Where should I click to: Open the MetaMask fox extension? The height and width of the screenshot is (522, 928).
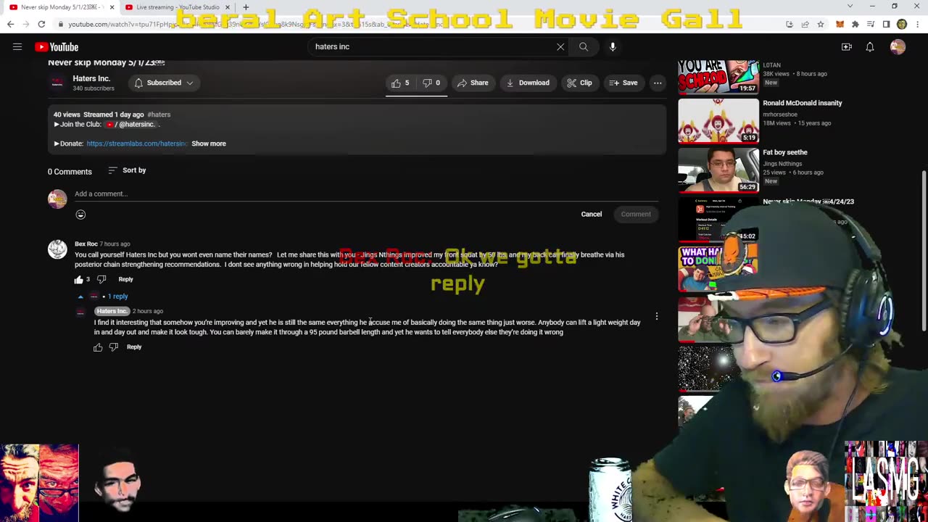point(840,24)
